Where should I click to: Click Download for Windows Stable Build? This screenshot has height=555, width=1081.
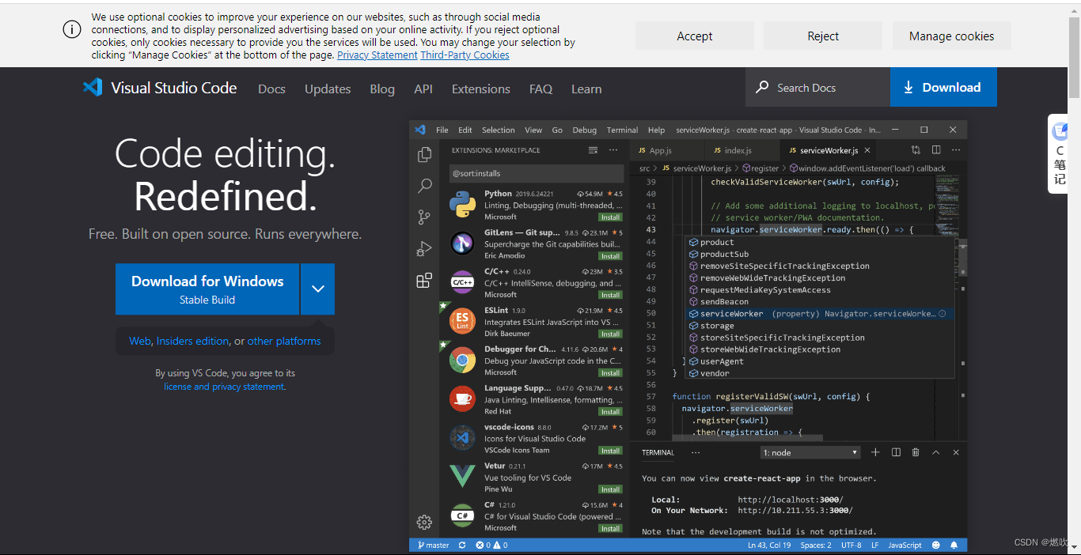[x=207, y=289]
